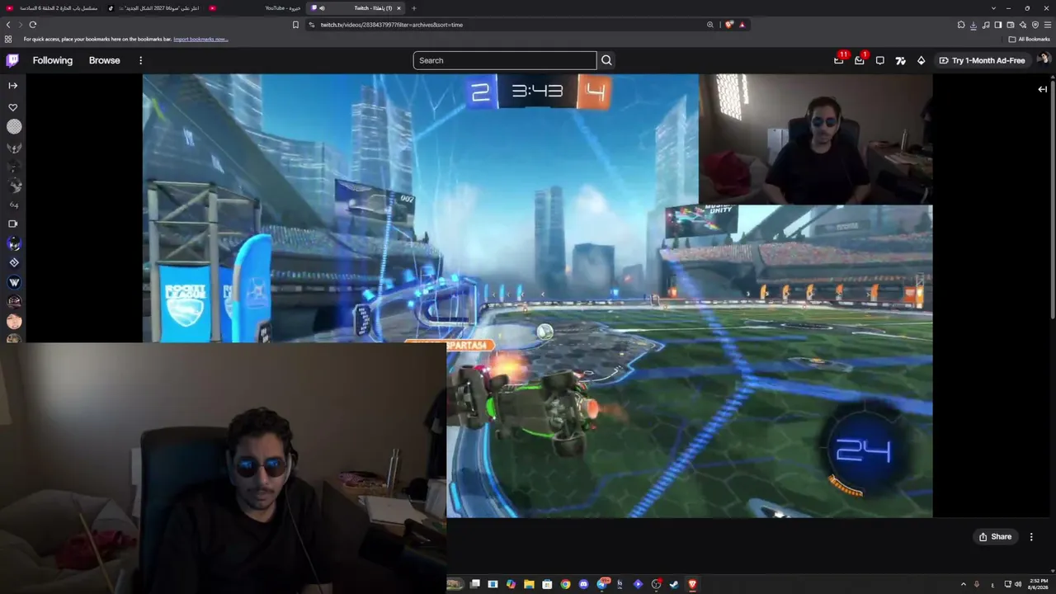The height and width of the screenshot is (594, 1056).
Task: Click the twitch.tv address bar URL
Action: 392,25
